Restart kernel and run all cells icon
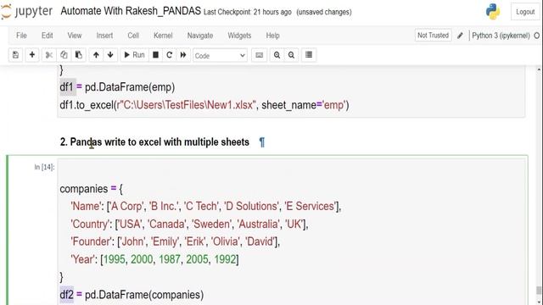Viewport: 543px width, 305px height. (x=183, y=55)
